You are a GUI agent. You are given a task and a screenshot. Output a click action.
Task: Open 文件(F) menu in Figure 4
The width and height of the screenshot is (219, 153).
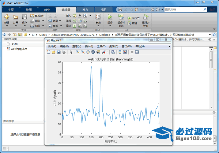click(52, 47)
